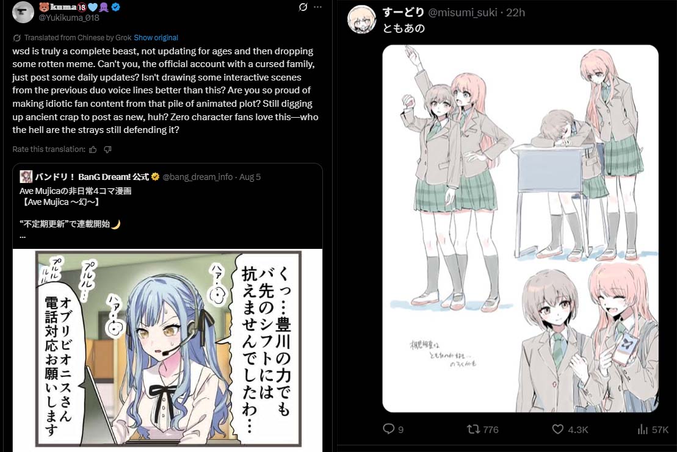Viewport: 677px width, 452px height.
Task: Click the thumbs up translation rating
Action: tap(93, 149)
